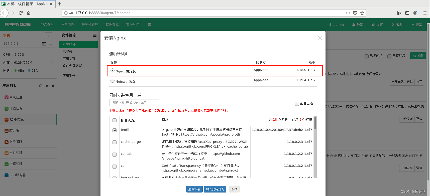Click the browser back arrow

point(4,13)
